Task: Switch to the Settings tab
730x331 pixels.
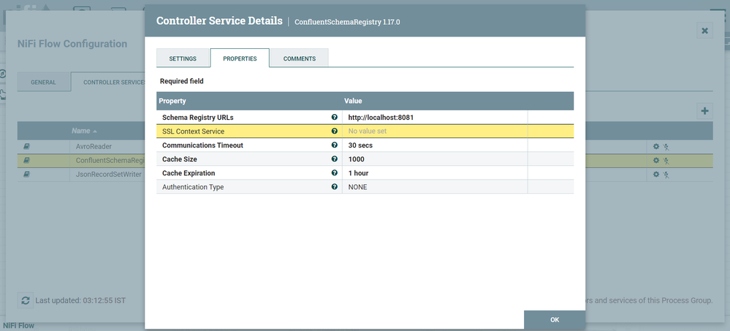Action: pyautogui.click(x=183, y=58)
